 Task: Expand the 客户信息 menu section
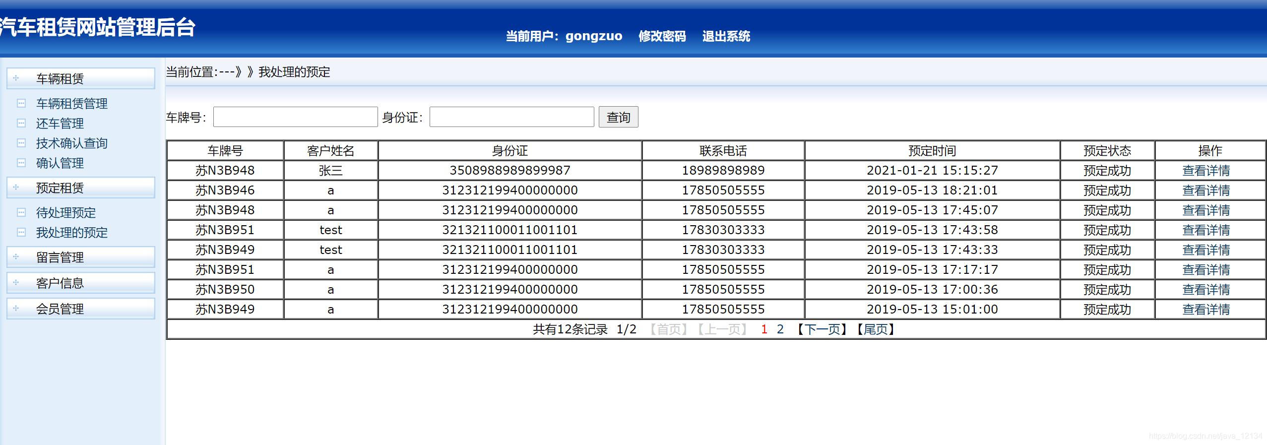(81, 283)
